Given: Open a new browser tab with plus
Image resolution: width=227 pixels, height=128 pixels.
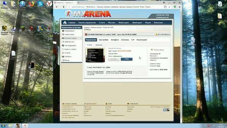Looking at the screenshot, I should click(x=79, y=2).
